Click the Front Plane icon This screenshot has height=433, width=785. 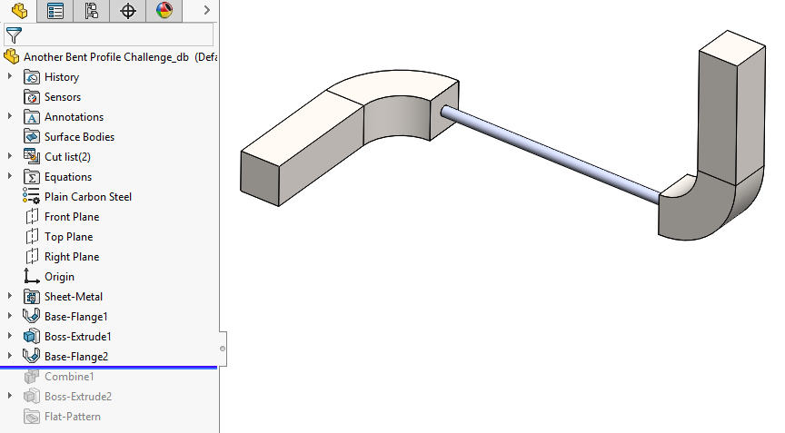[32, 216]
